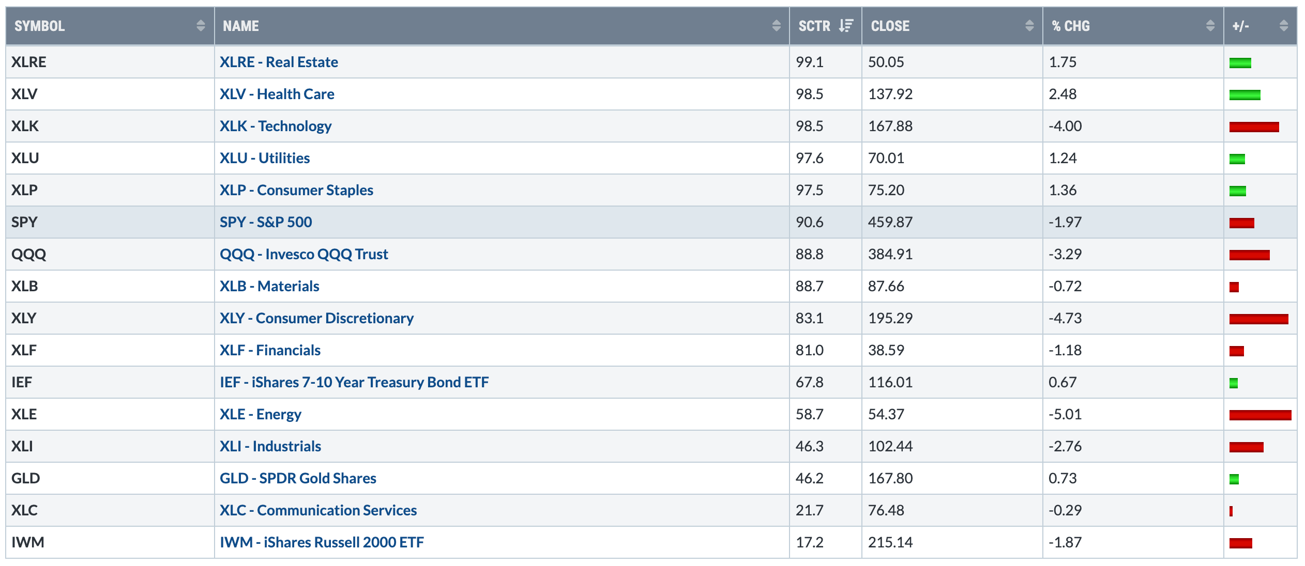Open SPY - S&P 500 link
The height and width of the screenshot is (566, 1305).
(266, 222)
